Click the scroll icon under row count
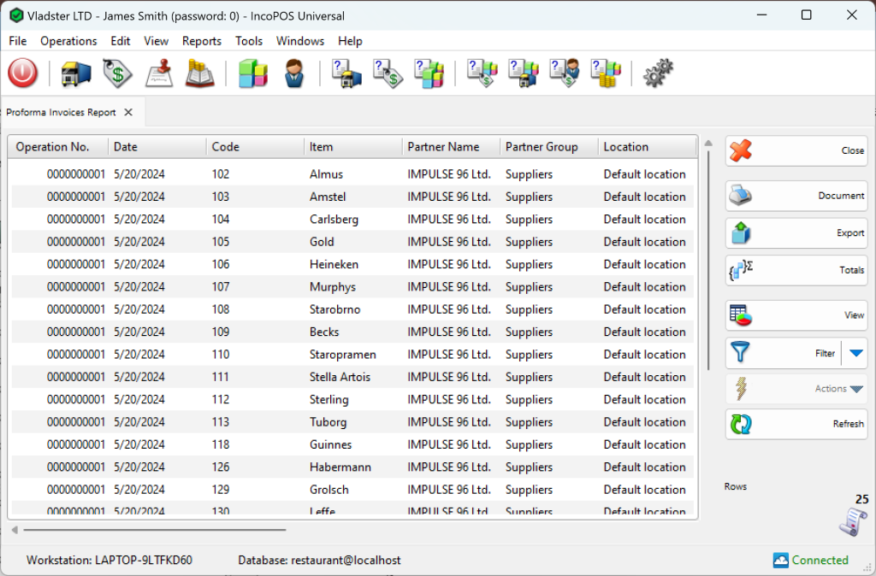Image resolution: width=876 pixels, height=576 pixels. pyautogui.click(x=852, y=522)
